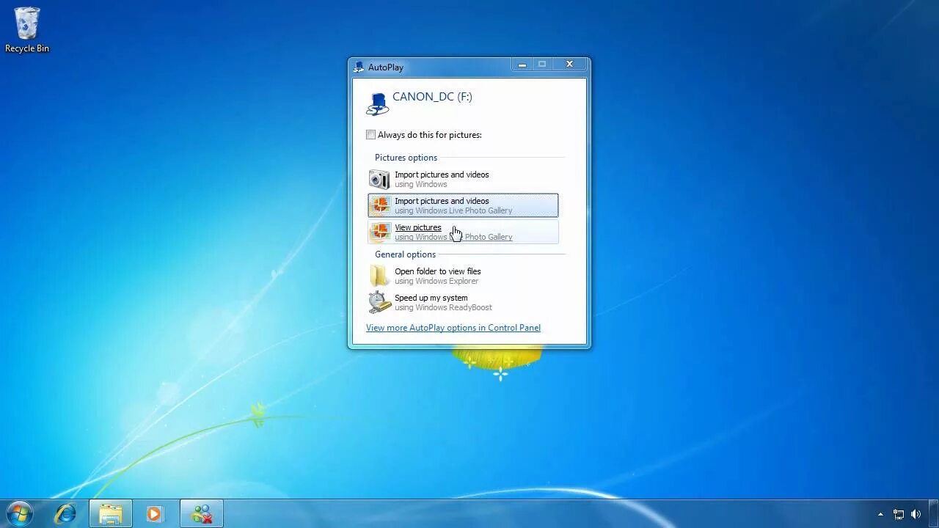Click the stopwatch icon for Speed up my system
The width and height of the screenshot is (939, 528).
pos(379,302)
